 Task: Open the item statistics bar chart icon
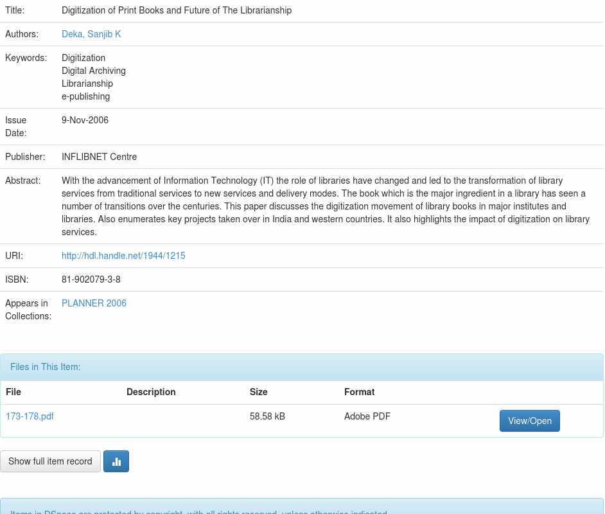click(x=116, y=461)
